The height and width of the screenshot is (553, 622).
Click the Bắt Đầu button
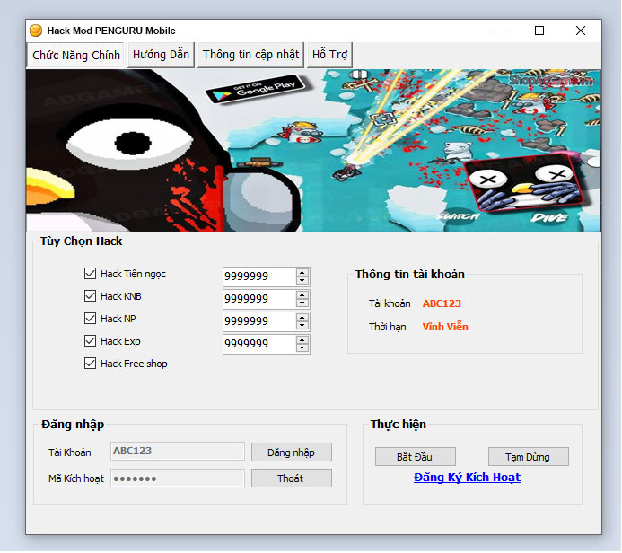pos(415,457)
